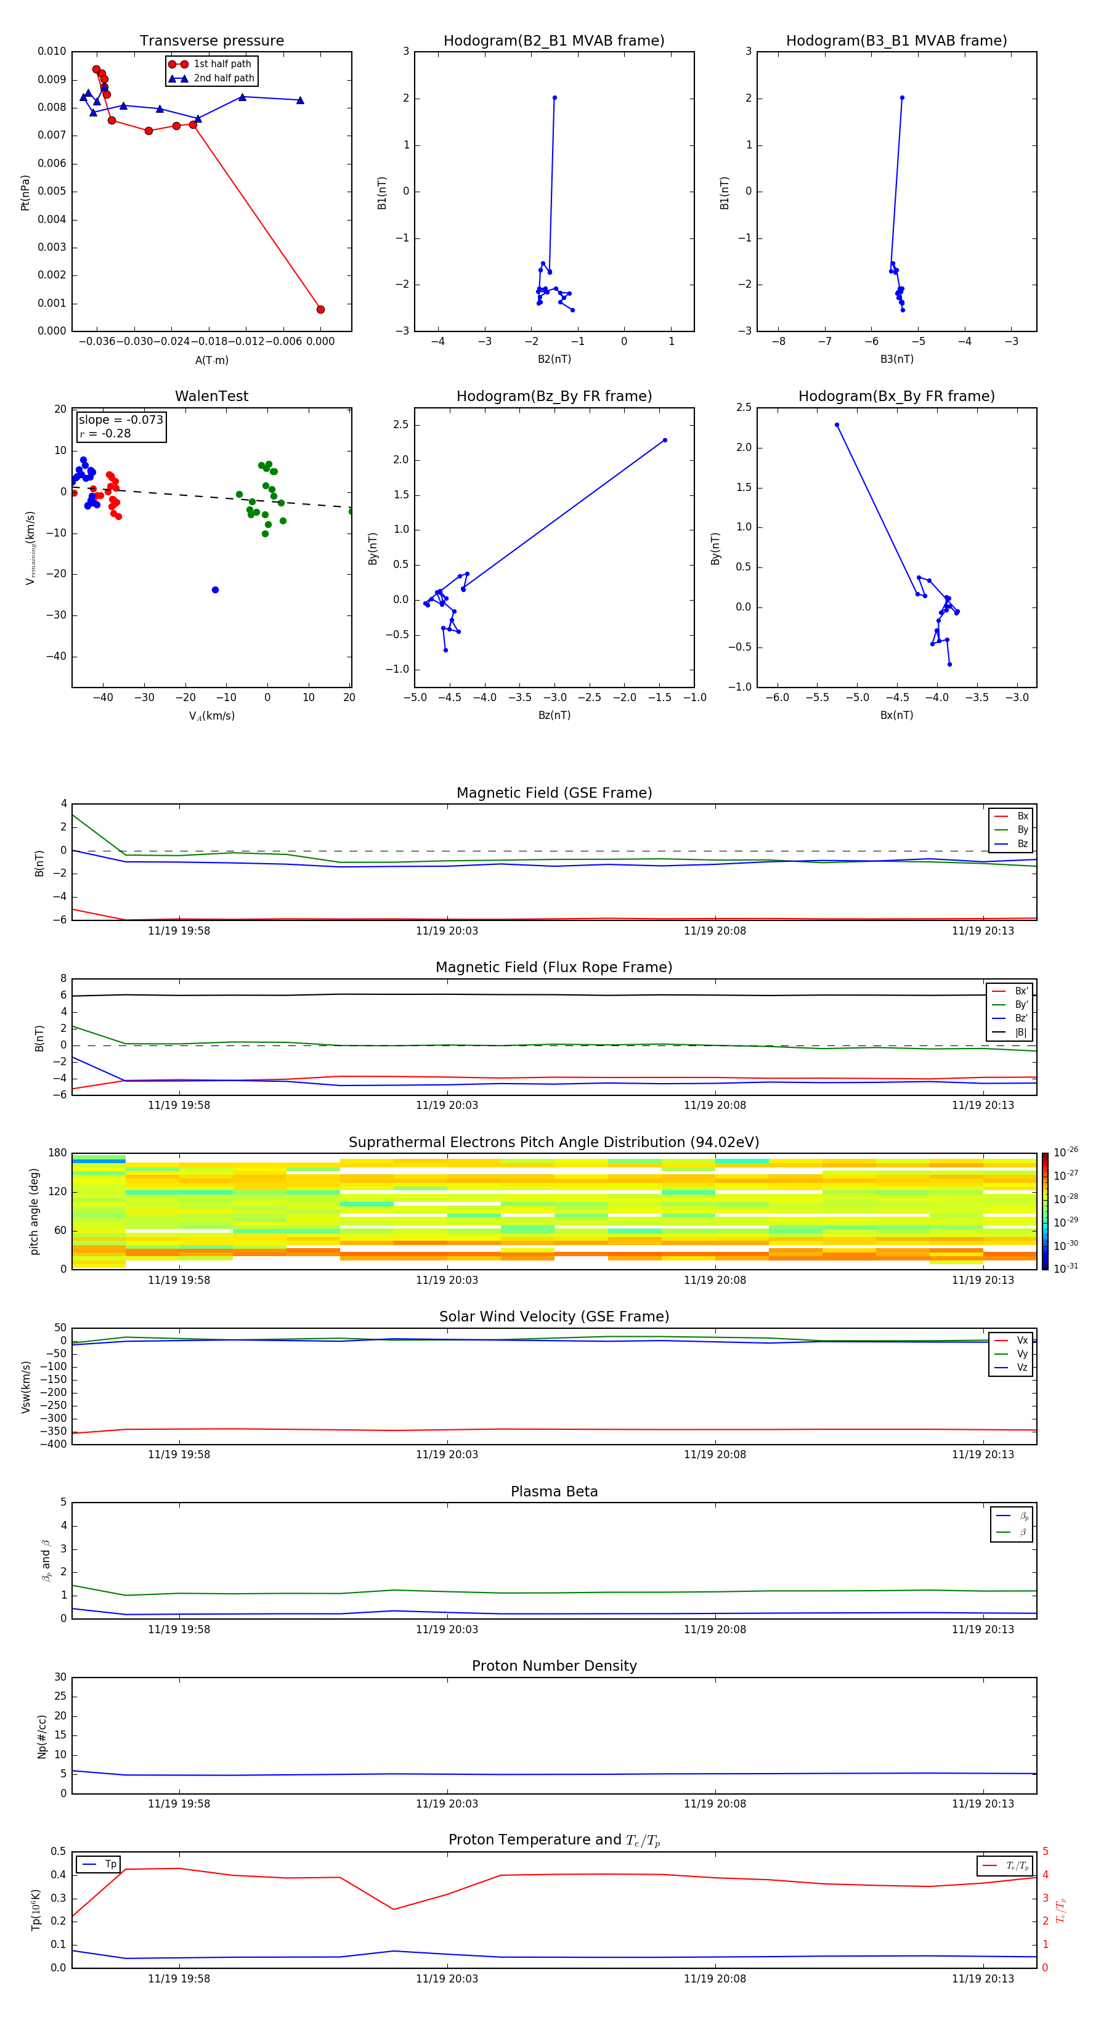Click the 'V_remaining(km/s)' y-axis label
This screenshot has width=1109, height=2033.
(31, 548)
